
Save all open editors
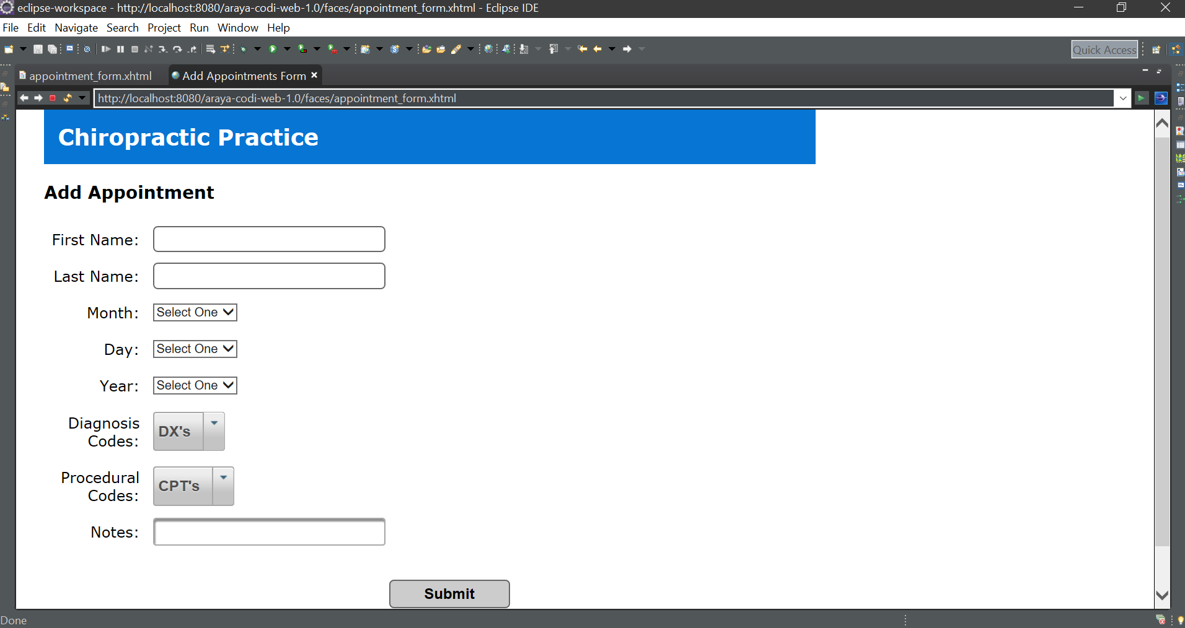point(52,49)
